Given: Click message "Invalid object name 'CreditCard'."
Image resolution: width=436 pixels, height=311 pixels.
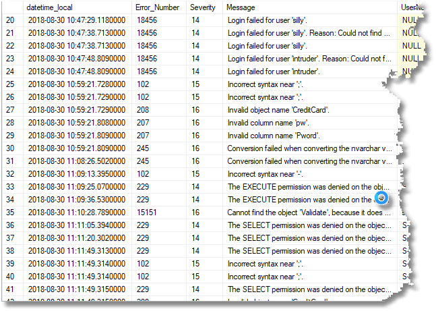Looking at the screenshot, I should [x=278, y=110].
